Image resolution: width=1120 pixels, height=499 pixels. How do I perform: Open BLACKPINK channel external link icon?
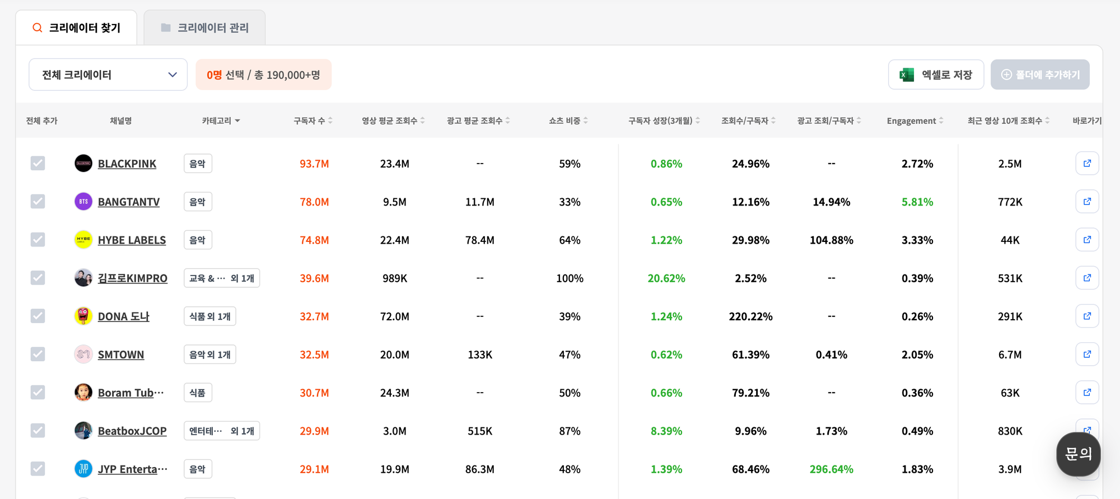1087,164
